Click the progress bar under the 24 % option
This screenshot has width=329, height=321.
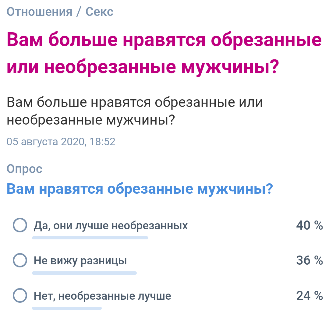point(67,308)
